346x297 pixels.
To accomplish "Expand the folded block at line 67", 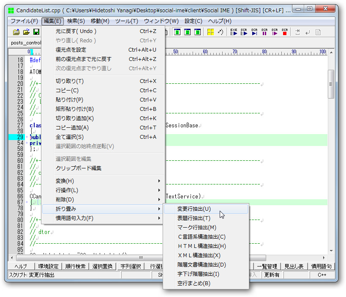I will pyautogui.click(x=27, y=202).
